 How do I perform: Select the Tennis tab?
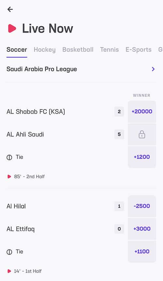coord(109,50)
